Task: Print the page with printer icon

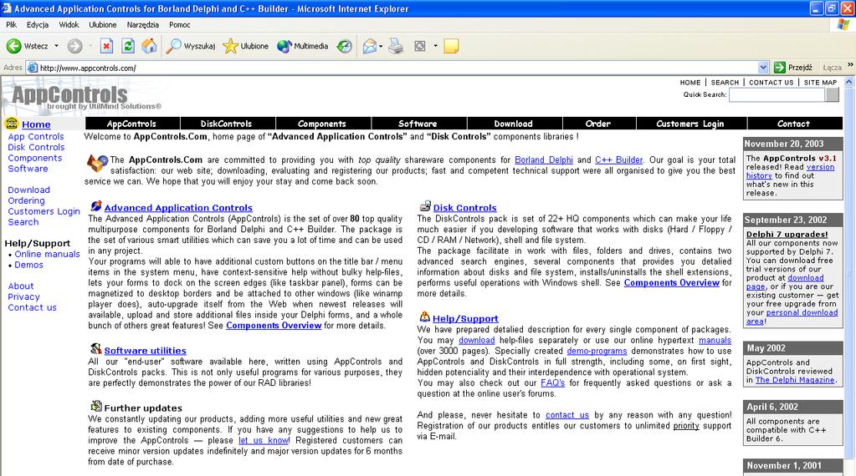Action: coord(396,46)
